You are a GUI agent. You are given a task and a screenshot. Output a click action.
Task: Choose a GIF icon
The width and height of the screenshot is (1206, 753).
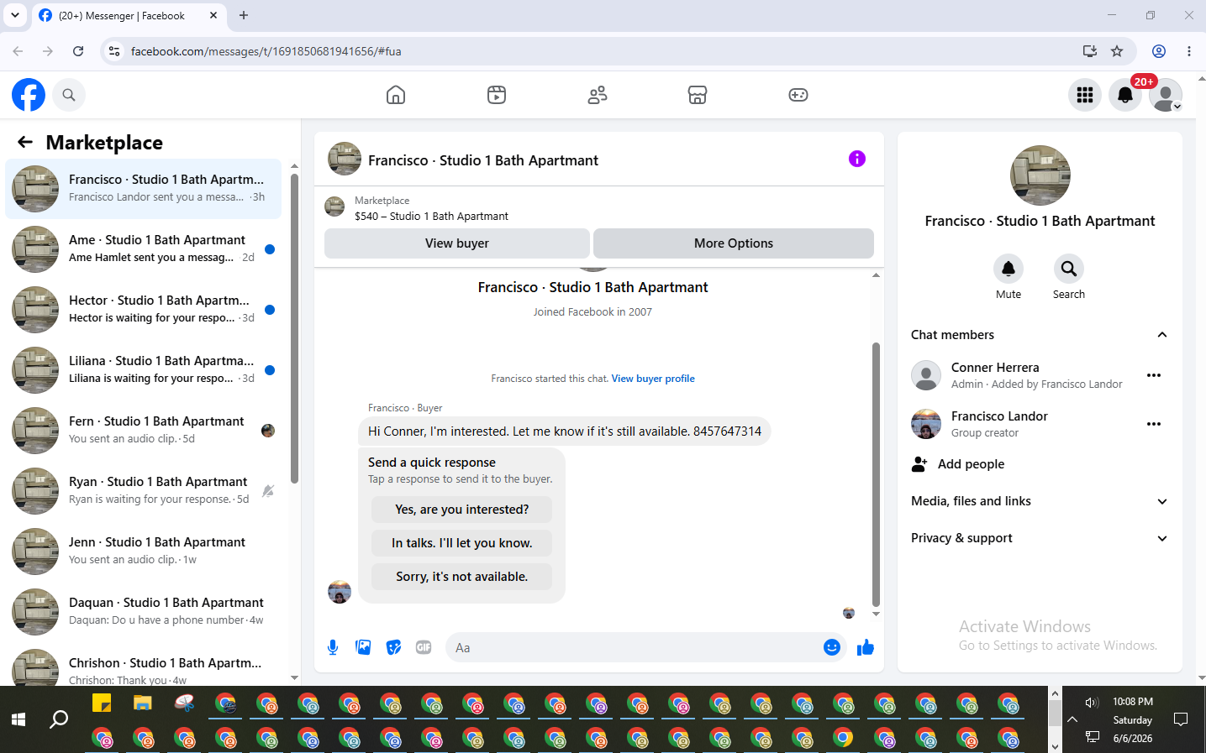(x=424, y=647)
